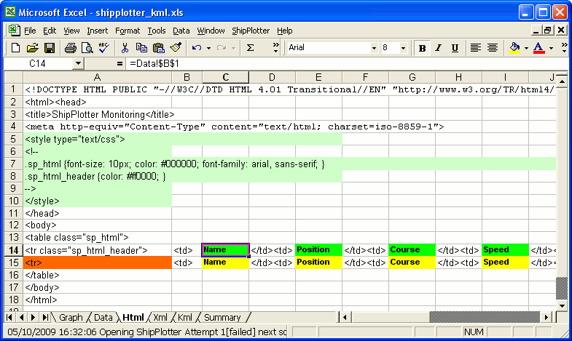The image size is (572, 341).
Task: Save the workbook with the floppy disk icon
Action: click(x=50, y=48)
